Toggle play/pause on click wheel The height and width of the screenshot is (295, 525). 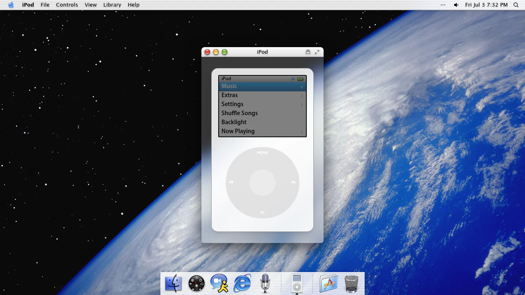pyautogui.click(x=262, y=213)
